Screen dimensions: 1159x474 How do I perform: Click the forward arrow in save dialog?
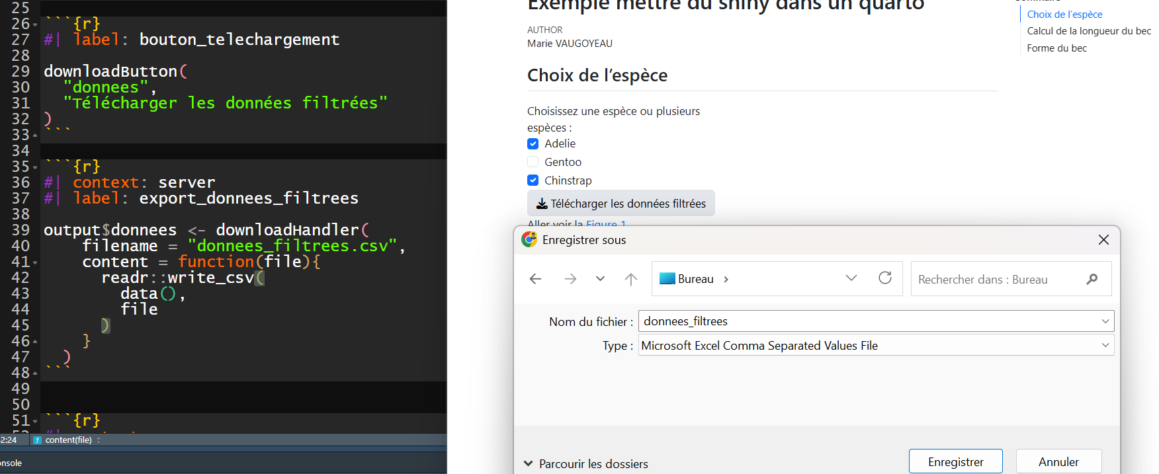click(x=570, y=279)
